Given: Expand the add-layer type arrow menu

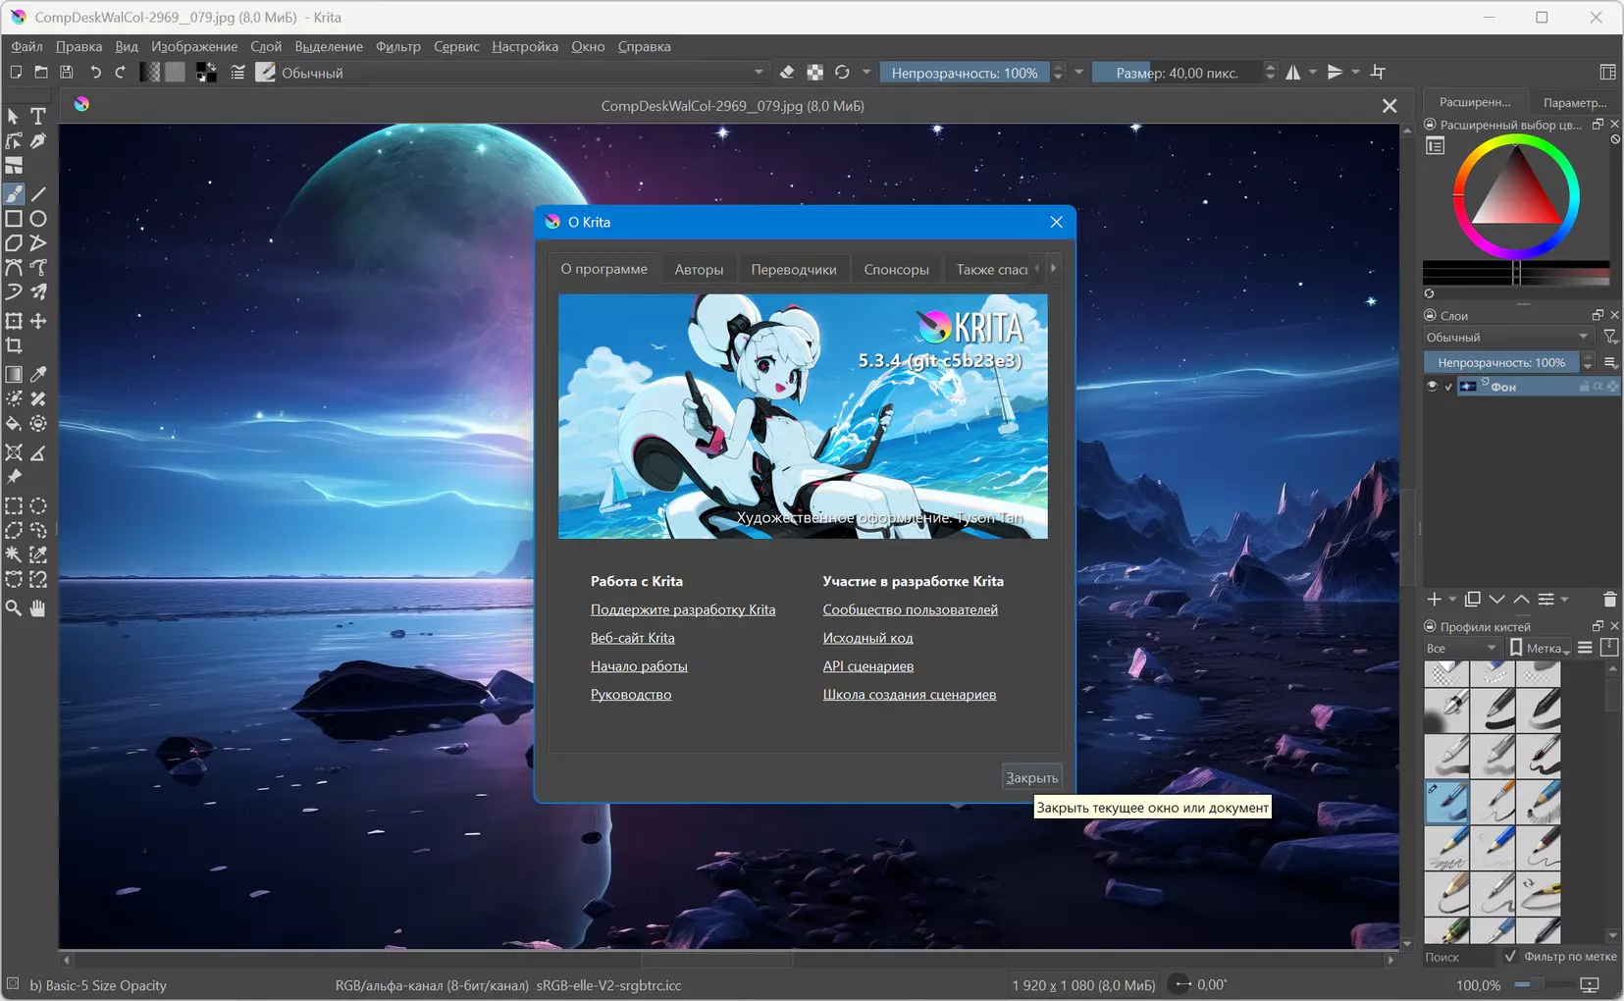Looking at the screenshot, I should coord(1452,600).
